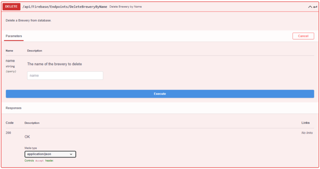This screenshot has height=169, width=320.
Task: Click the red DELETE method badge
Action: pyautogui.click(x=12, y=7)
